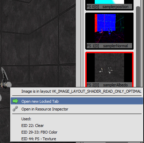144x143 pixels.
Task: Select the samplerNormal texture thumbnail
Action: [109, 31]
